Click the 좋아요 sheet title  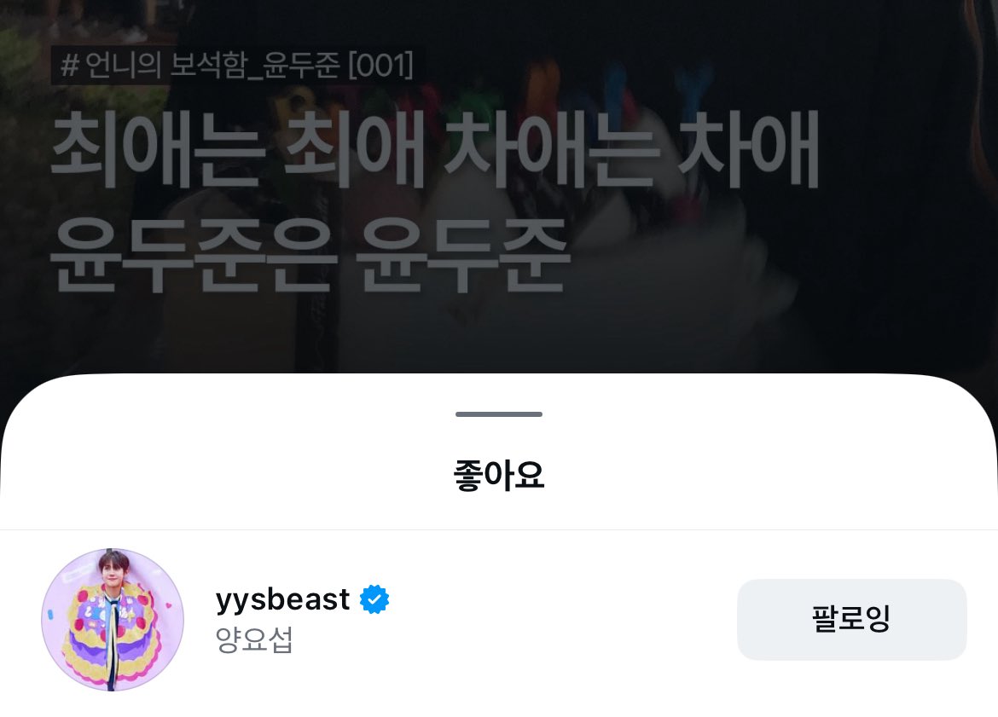point(499,475)
